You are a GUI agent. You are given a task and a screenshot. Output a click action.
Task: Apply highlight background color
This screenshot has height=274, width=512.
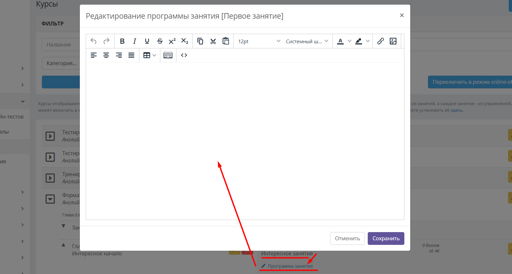359,41
